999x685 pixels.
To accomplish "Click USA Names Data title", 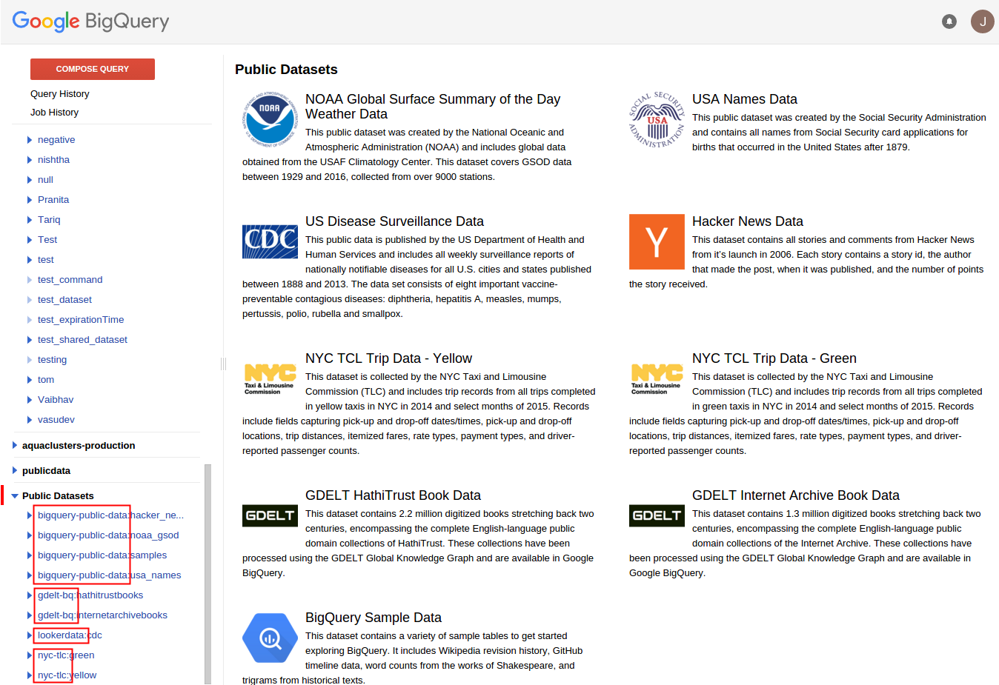I will pyautogui.click(x=745, y=99).
